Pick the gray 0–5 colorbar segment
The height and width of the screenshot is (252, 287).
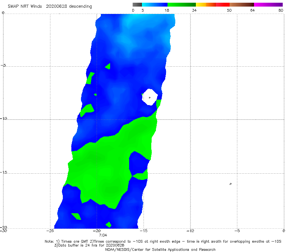point(137,5)
